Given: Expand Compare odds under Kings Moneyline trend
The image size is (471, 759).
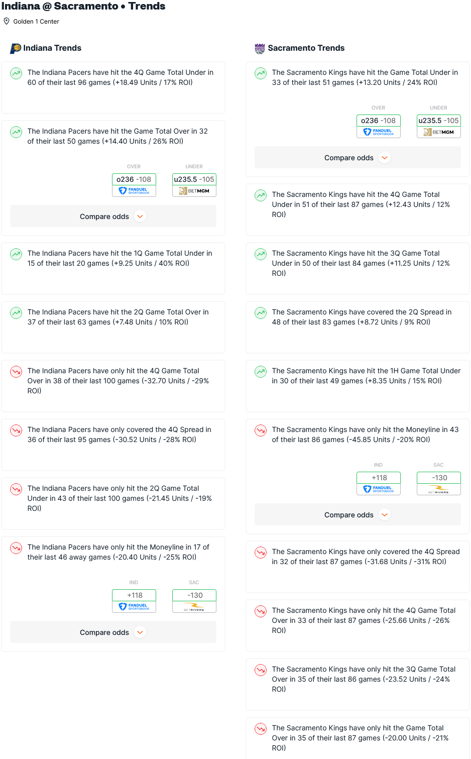Looking at the screenshot, I should pos(358,515).
